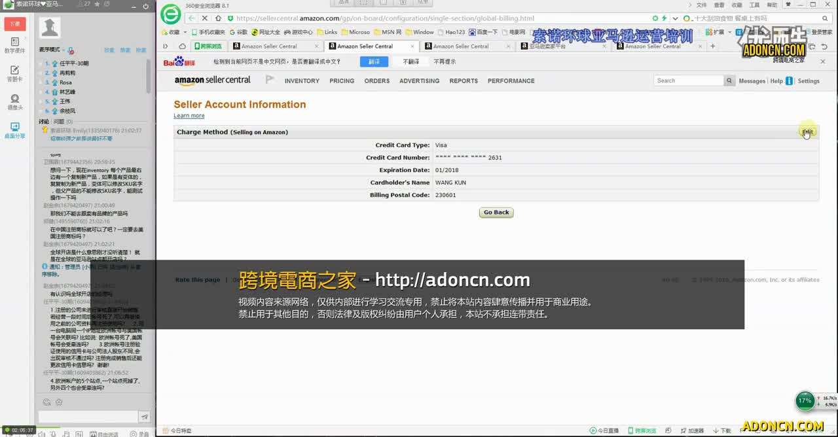Switch to the 亚马逊卖家平台 tab
838x437 pixels.
(x=563, y=46)
